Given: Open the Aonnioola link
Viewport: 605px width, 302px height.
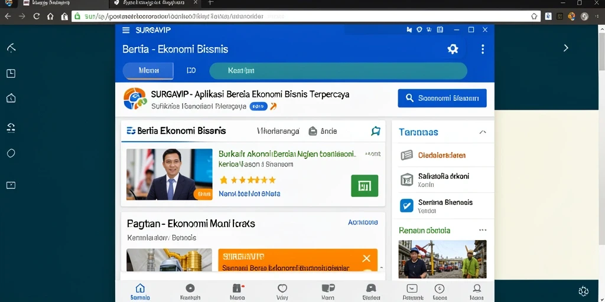Looking at the screenshot, I should [x=363, y=222].
